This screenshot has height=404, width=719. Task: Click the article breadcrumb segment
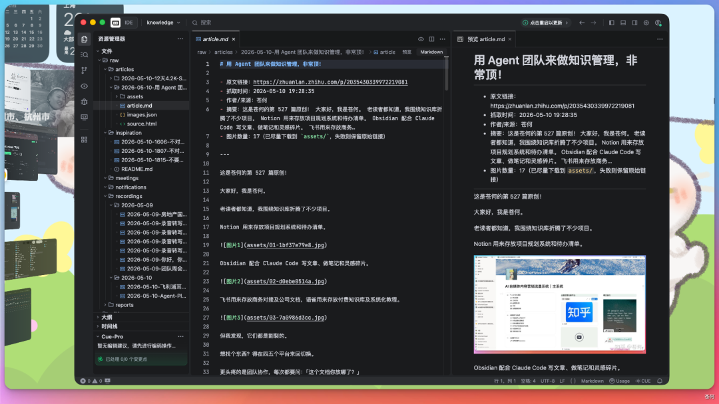click(384, 52)
